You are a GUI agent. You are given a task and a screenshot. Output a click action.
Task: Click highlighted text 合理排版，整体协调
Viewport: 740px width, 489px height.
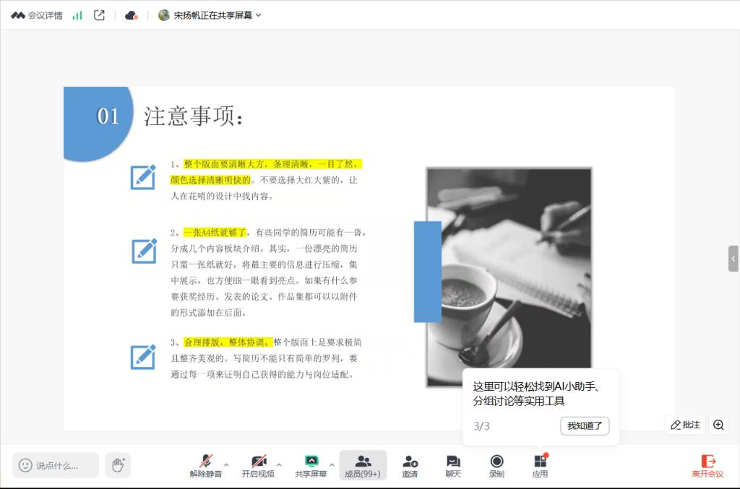228,342
